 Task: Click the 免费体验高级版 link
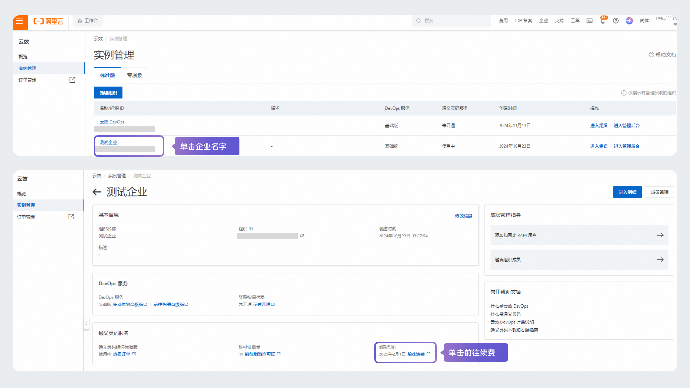point(130,304)
